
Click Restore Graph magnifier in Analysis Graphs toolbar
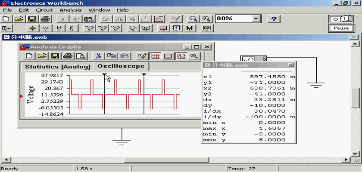(x=194, y=56)
